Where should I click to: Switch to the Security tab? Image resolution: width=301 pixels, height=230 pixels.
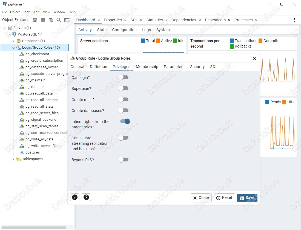(x=197, y=67)
